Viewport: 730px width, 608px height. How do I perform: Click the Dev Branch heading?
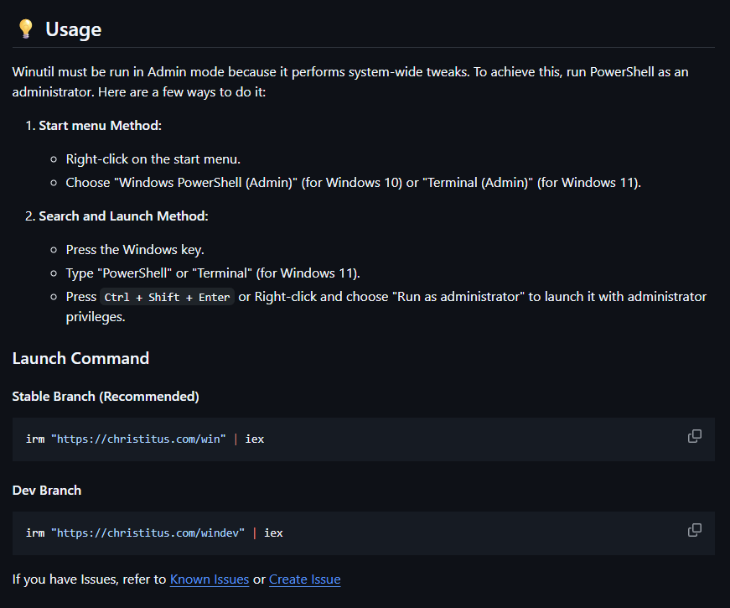(x=47, y=490)
